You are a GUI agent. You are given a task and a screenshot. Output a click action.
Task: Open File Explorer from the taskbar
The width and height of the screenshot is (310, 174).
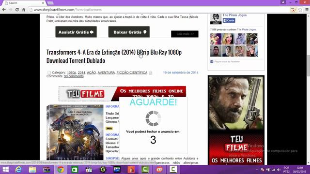(32, 170)
